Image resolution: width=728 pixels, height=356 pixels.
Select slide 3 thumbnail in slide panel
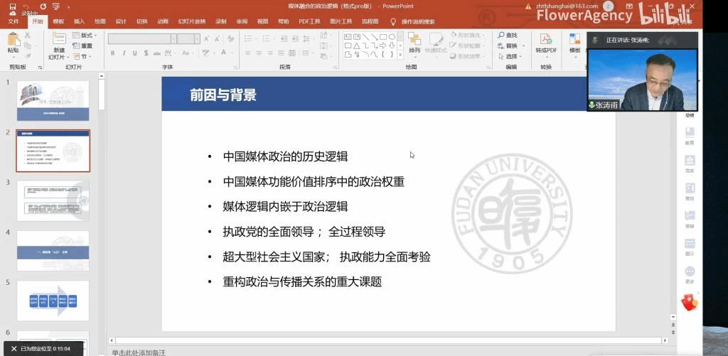tap(53, 200)
